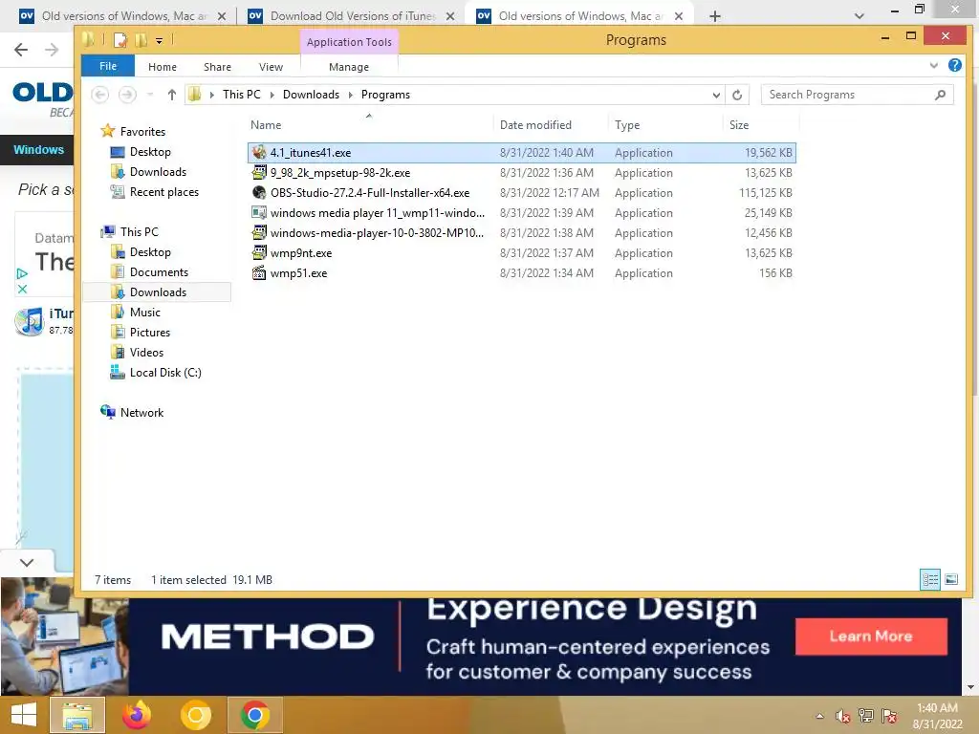This screenshot has height=734, width=979.
Task: Open Local Disk (C:) in navigation pane
Action: point(164,373)
